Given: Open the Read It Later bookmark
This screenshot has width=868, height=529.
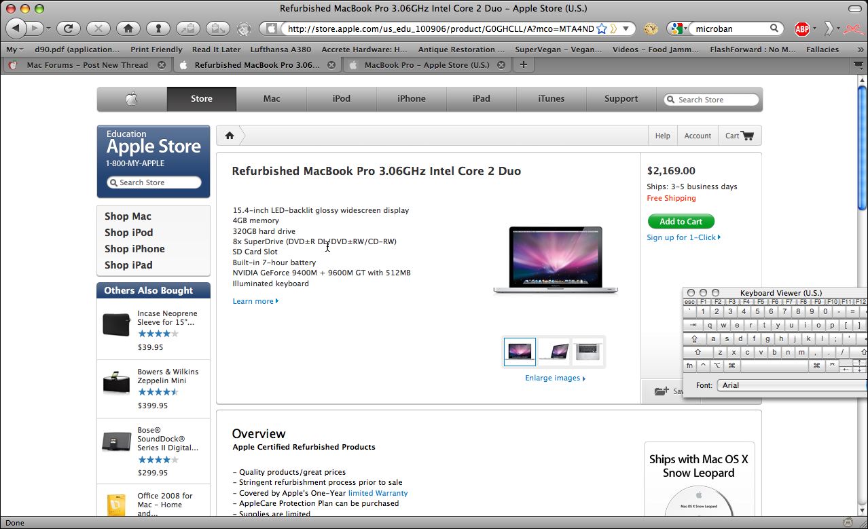Looking at the screenshot, I should [216, 50].
